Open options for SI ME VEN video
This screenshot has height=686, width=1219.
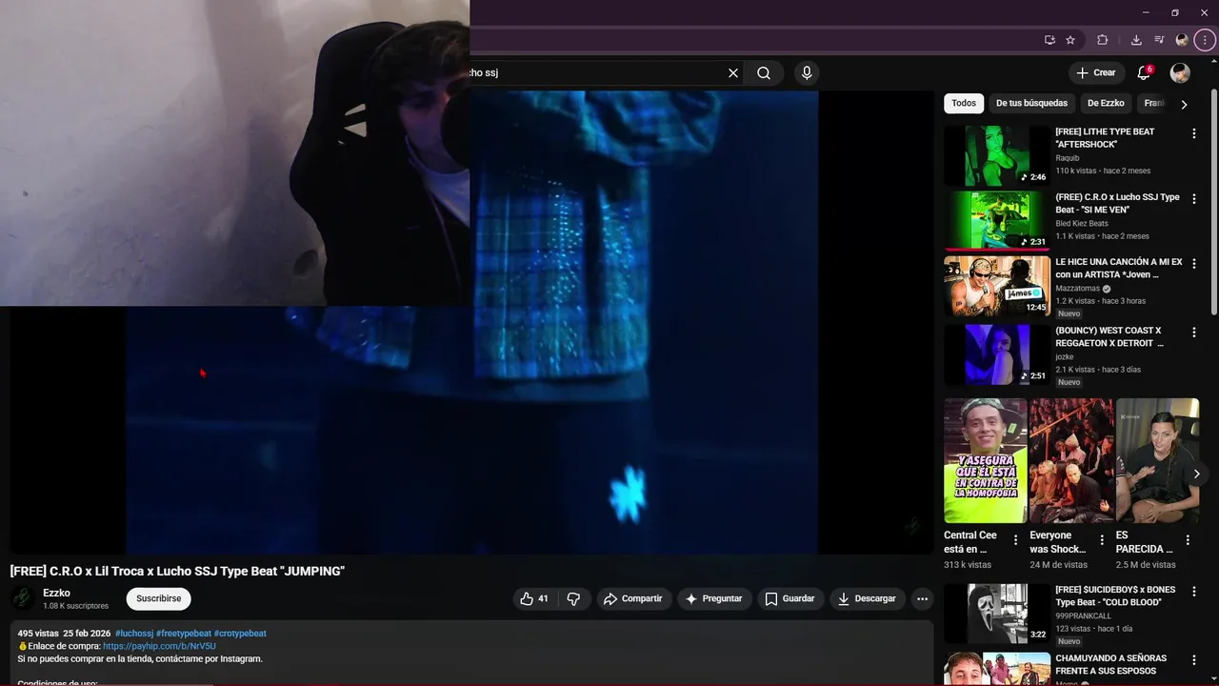pyautogui.click(x=1193, y=199)
